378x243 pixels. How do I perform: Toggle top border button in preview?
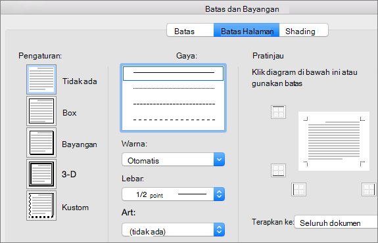278,112
